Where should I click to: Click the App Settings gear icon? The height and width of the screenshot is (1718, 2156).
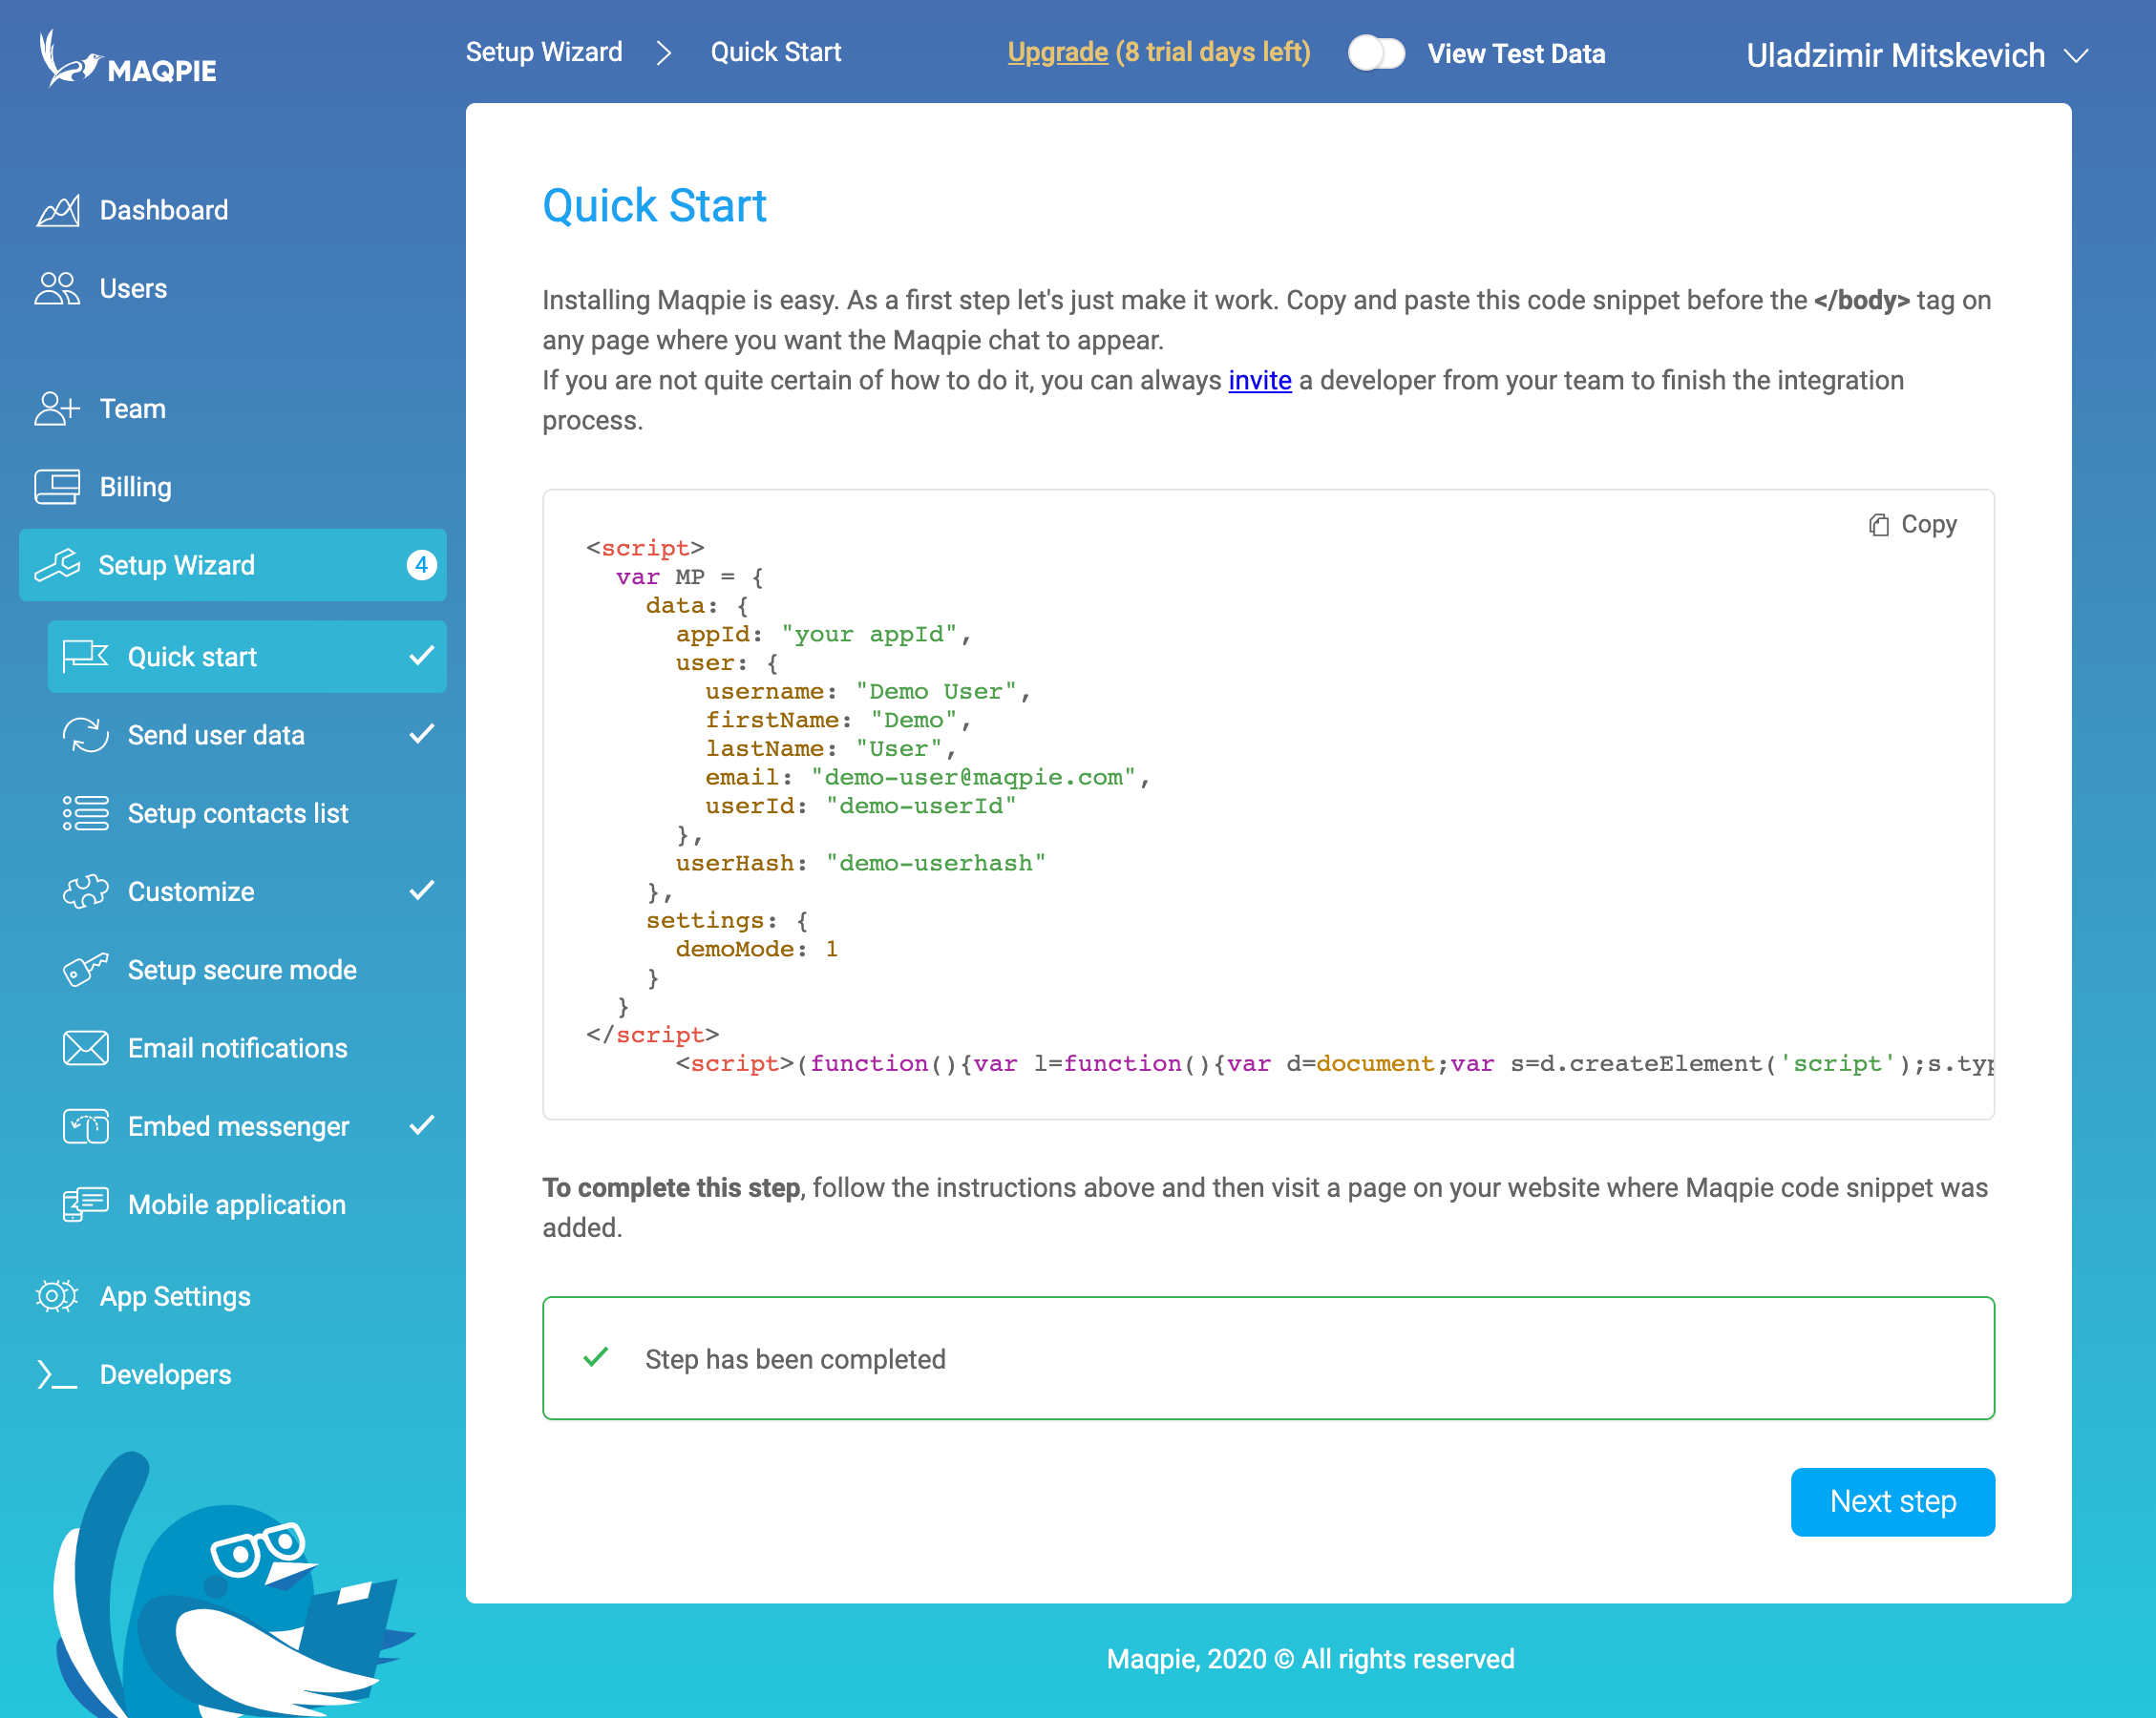pyautogui.click(x=57, y=1296)
